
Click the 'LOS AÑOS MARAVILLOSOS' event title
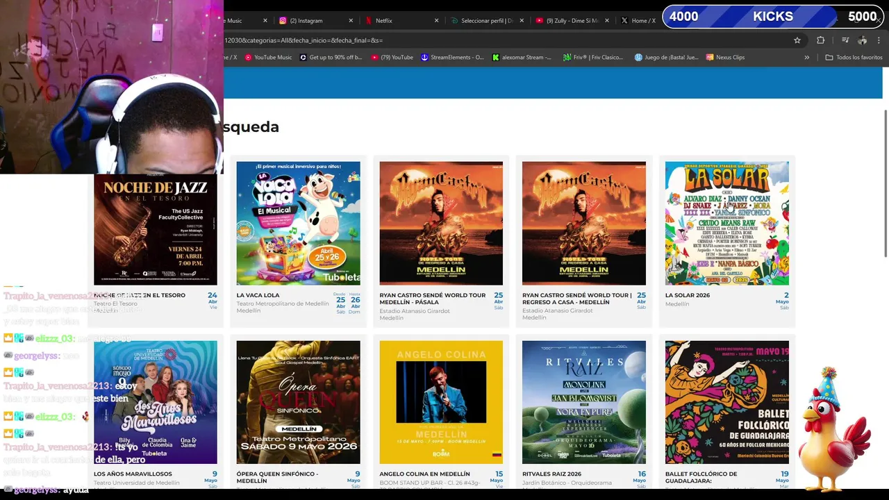(x=133, y=474)
